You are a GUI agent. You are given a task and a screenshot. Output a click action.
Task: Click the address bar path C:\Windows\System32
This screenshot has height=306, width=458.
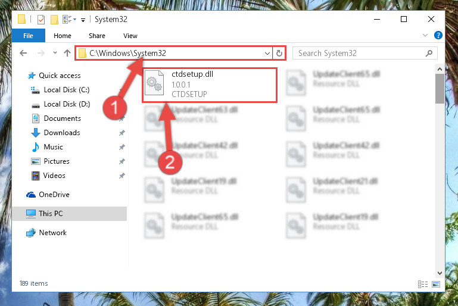tap(127, 53)
